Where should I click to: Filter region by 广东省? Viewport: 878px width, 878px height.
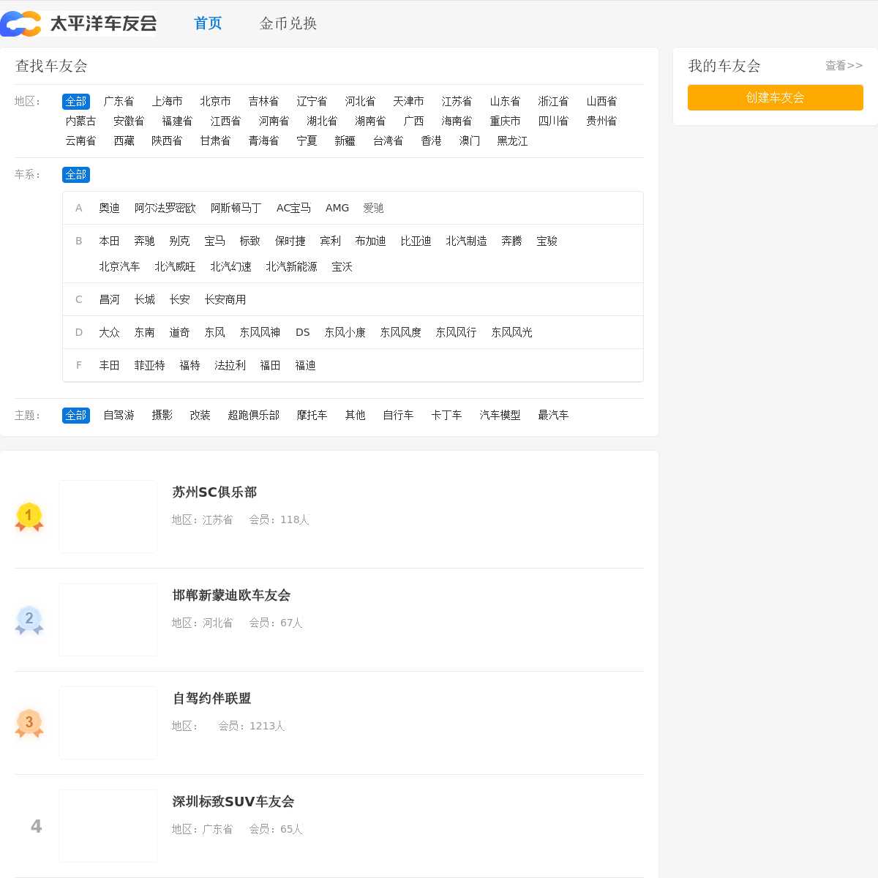pyautogui.click(x=119, y=102)
